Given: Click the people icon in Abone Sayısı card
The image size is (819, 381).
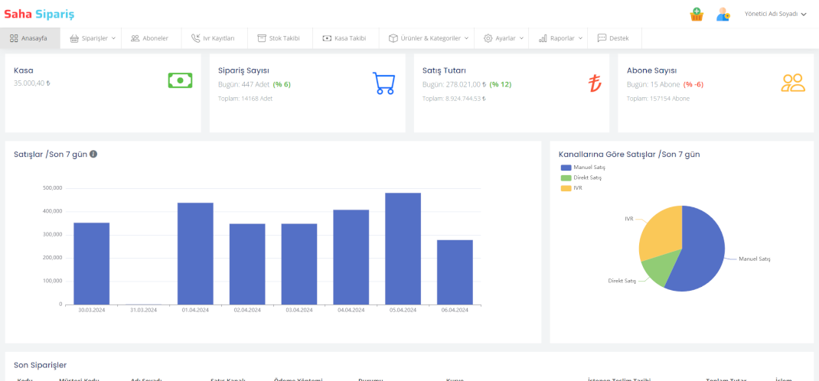Looking at the screenshot, I should coord(794,83).
